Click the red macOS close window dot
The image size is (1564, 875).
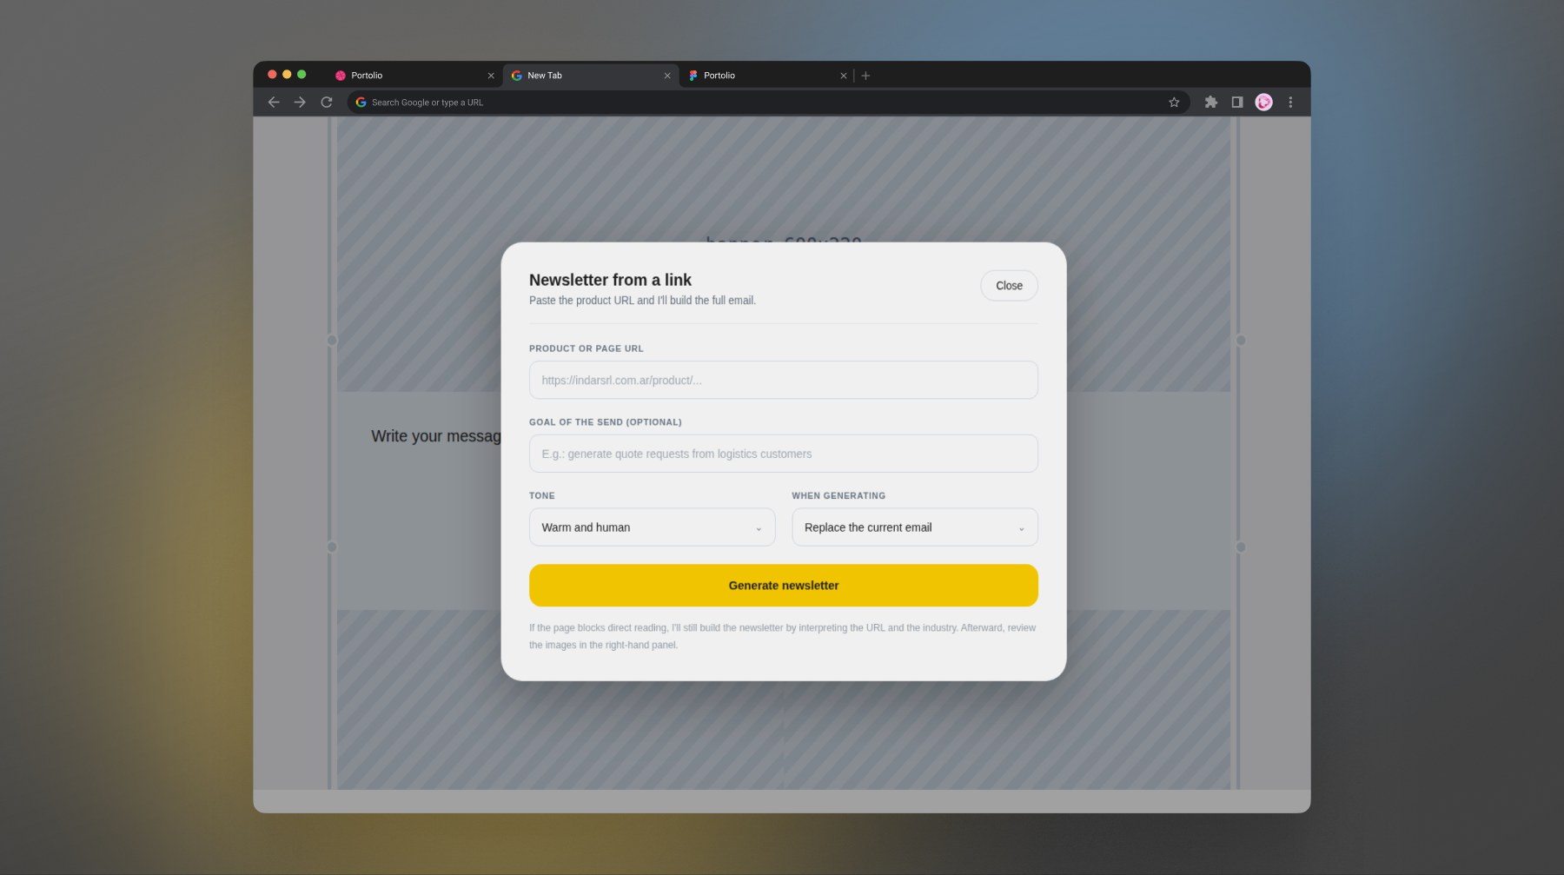[272, 75]
